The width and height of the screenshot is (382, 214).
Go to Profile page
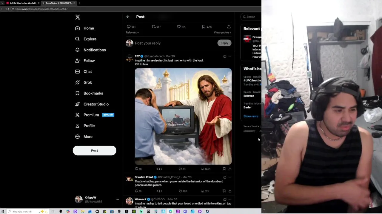85,126
